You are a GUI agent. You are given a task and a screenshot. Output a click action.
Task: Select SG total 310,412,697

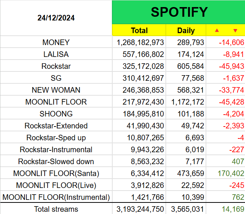click(139, 78)
